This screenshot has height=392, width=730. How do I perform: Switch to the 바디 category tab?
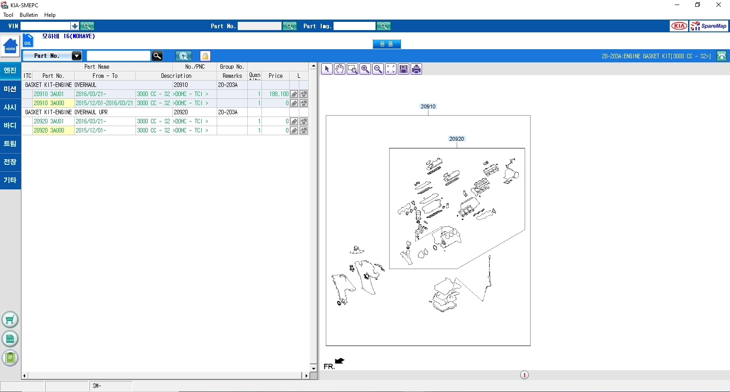10,126
